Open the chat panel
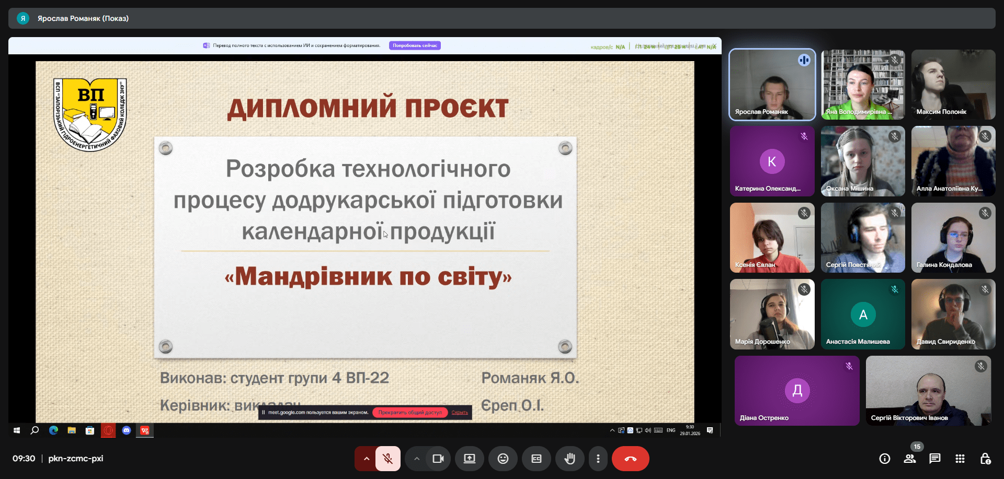This screenshot has height=479, width=1004. 934,459
